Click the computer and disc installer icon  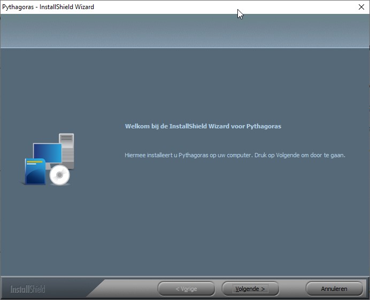click(48, 159)
